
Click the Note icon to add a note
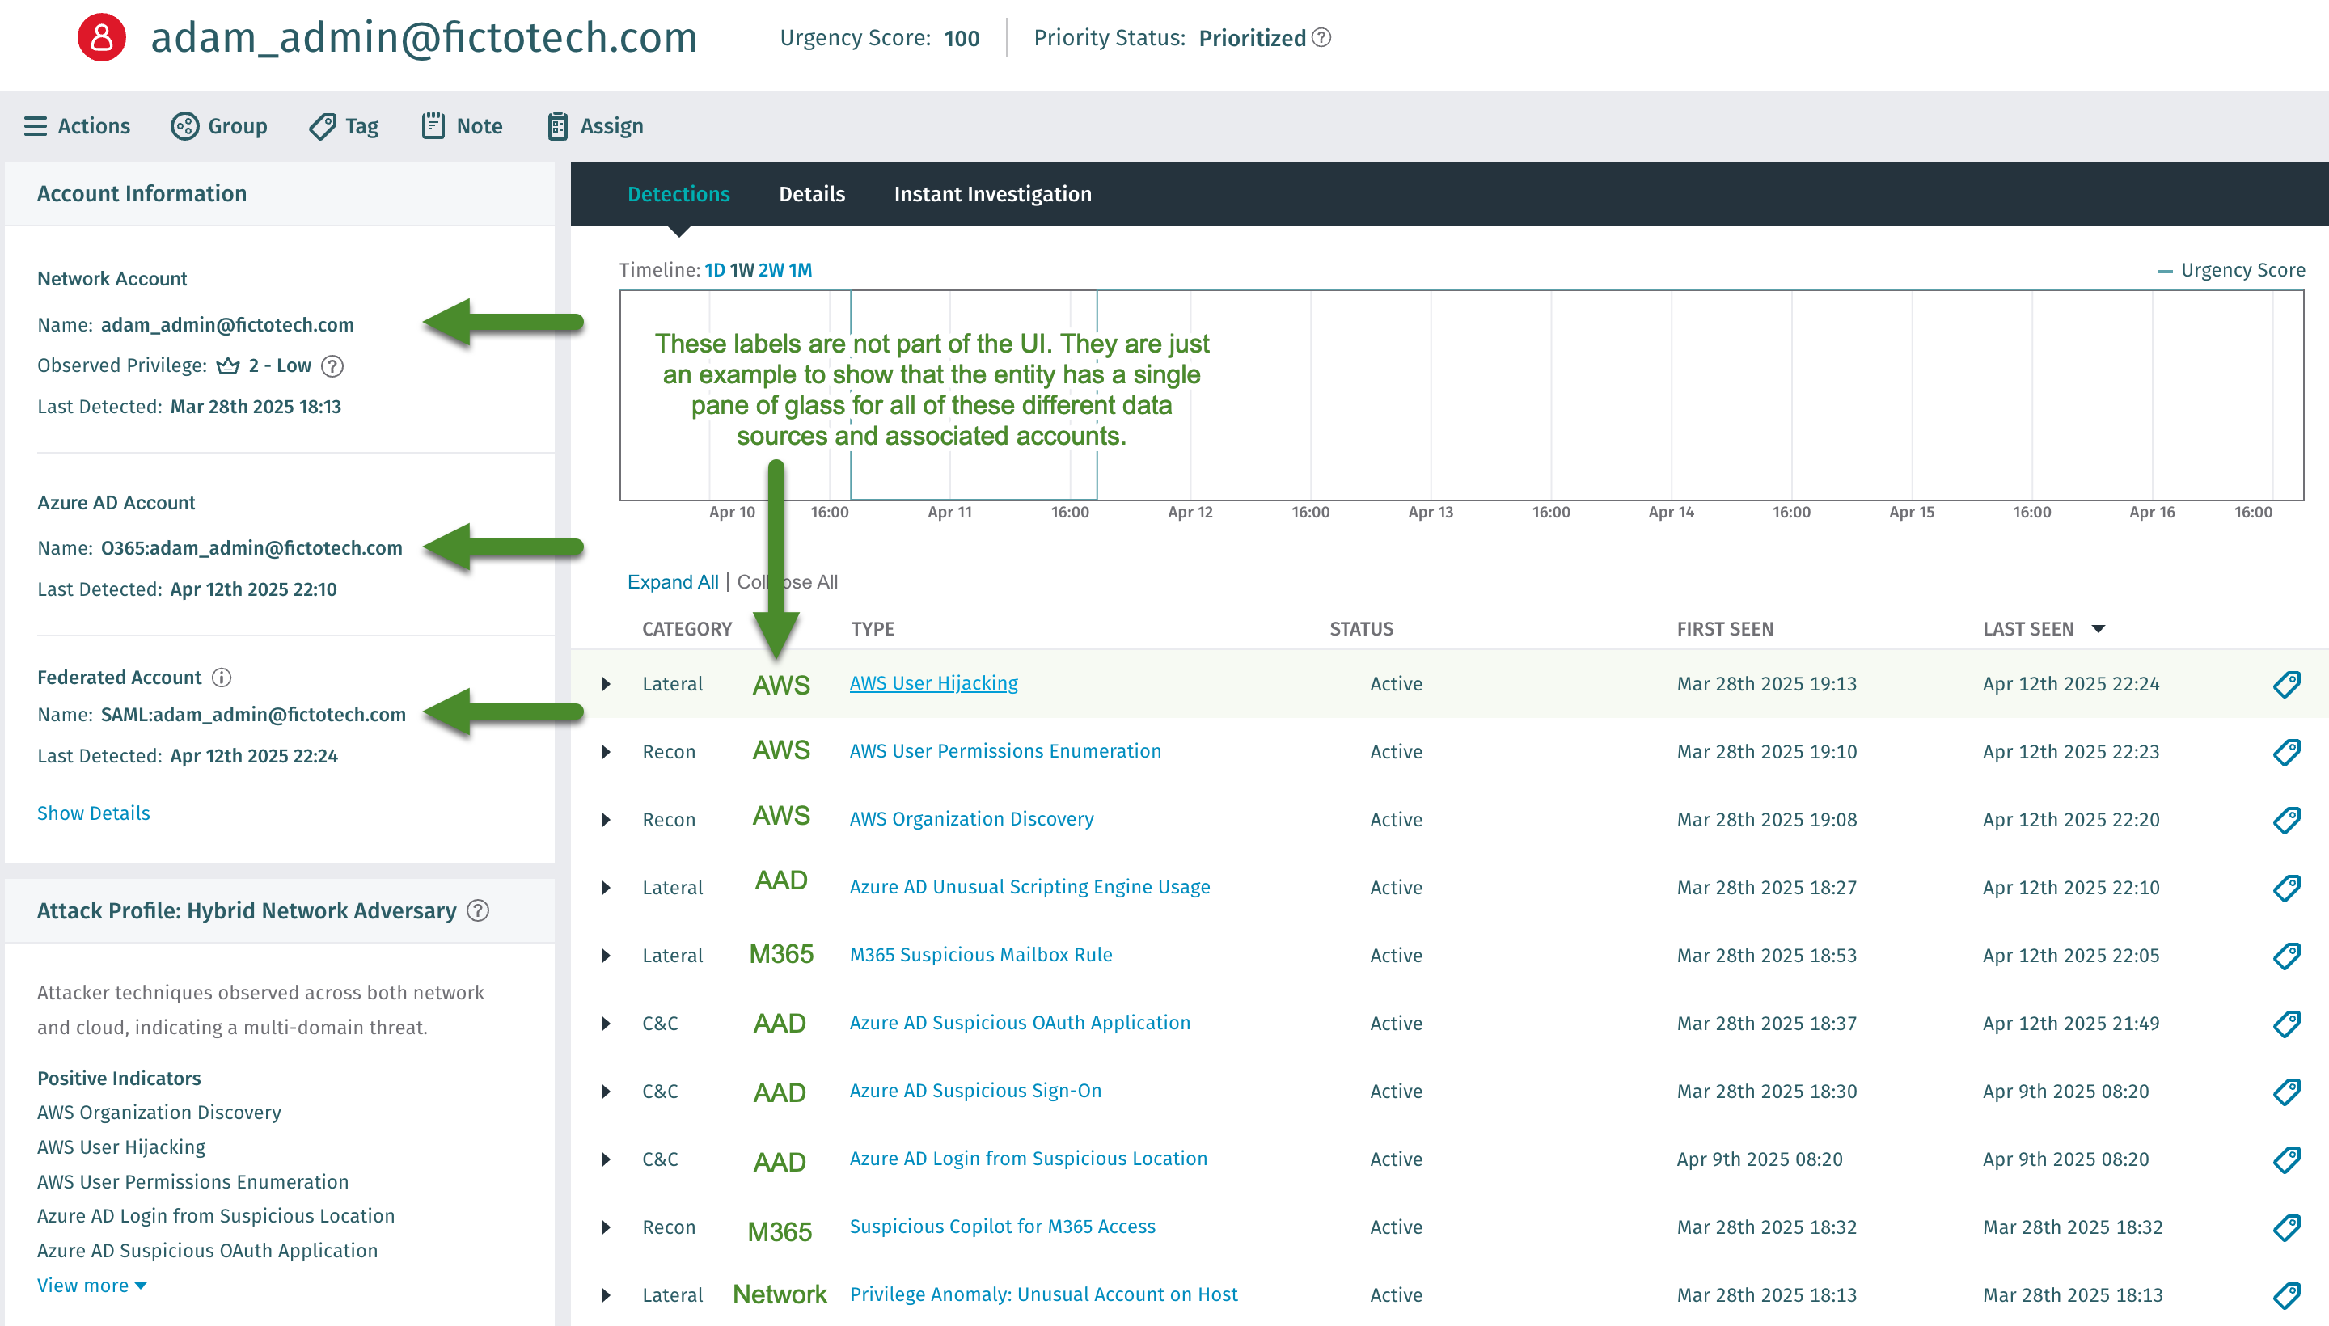tap(432, 125)
